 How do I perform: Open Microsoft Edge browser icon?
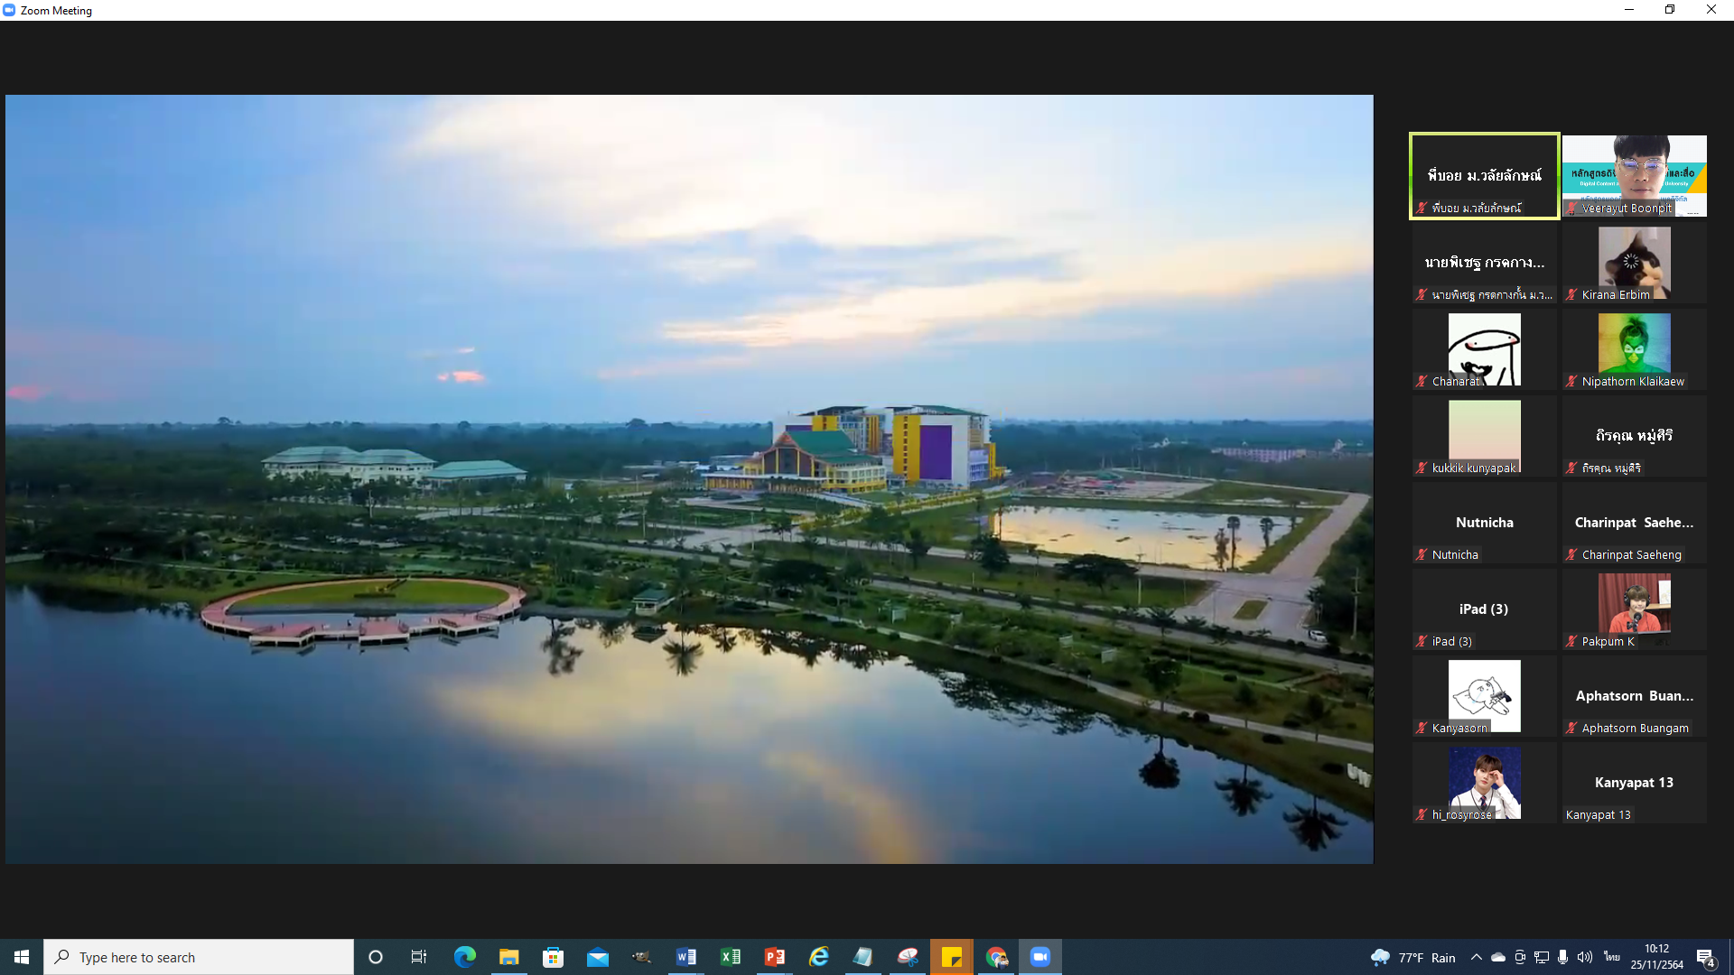coord(465,957)
